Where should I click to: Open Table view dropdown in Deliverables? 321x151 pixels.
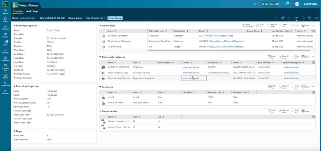coord(305,26)
